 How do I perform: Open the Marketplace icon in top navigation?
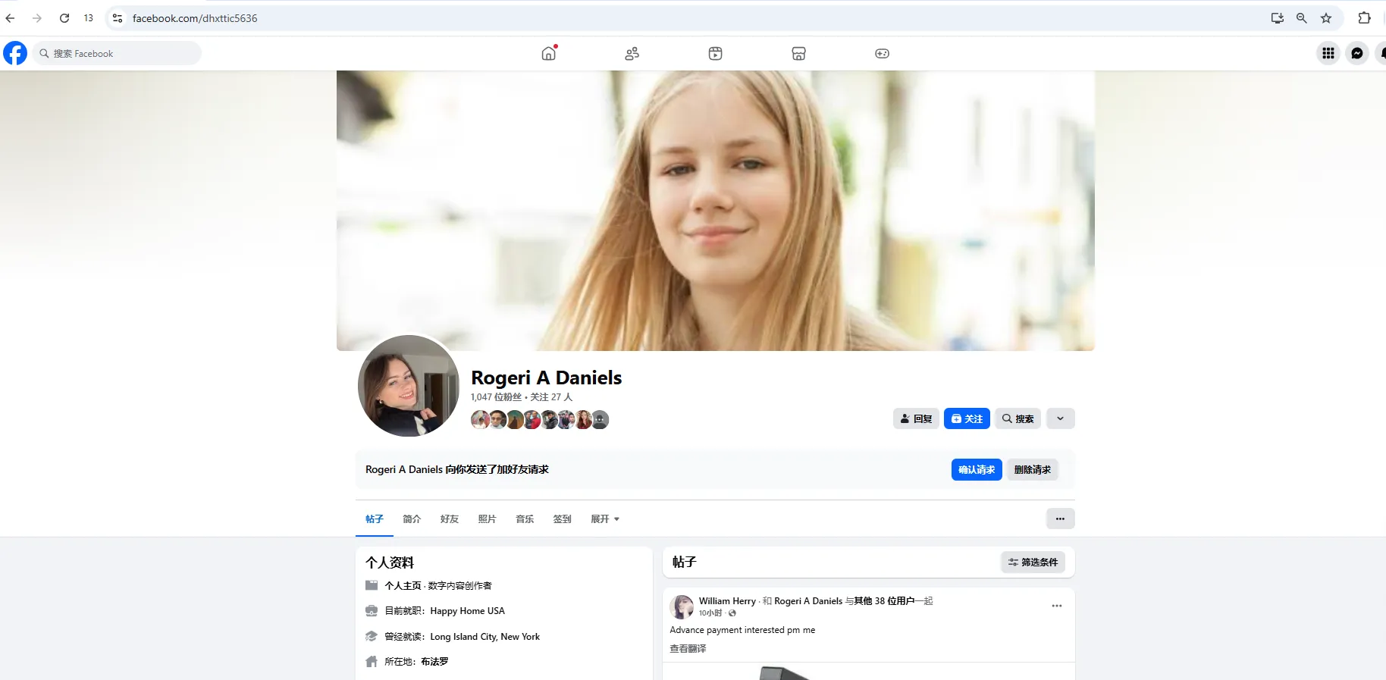(798, 53)
